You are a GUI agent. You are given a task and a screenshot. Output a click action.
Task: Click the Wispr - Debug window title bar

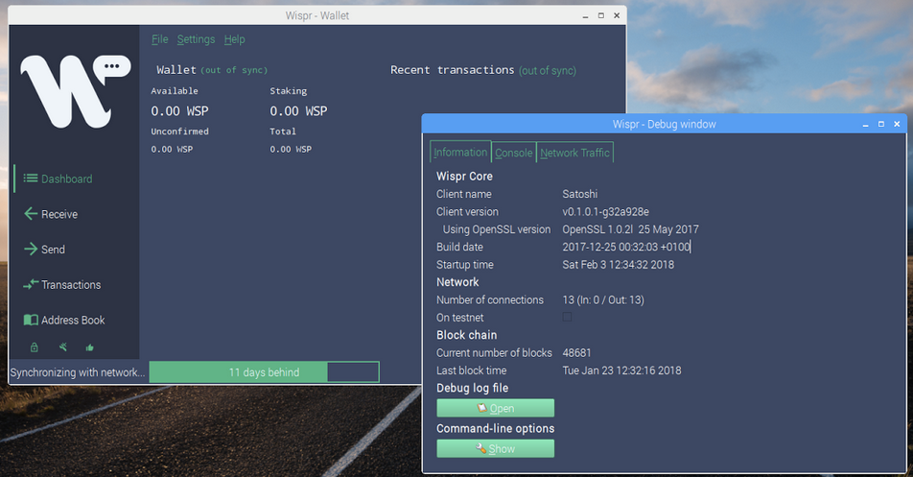[x=664, y=124]
